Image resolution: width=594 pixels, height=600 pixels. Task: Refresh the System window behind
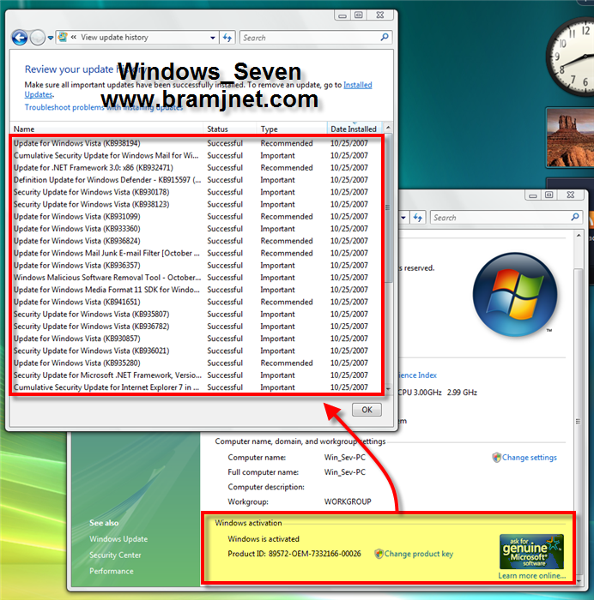(418, 218)
